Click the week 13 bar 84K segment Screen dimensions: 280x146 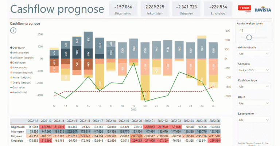point(66,53)
